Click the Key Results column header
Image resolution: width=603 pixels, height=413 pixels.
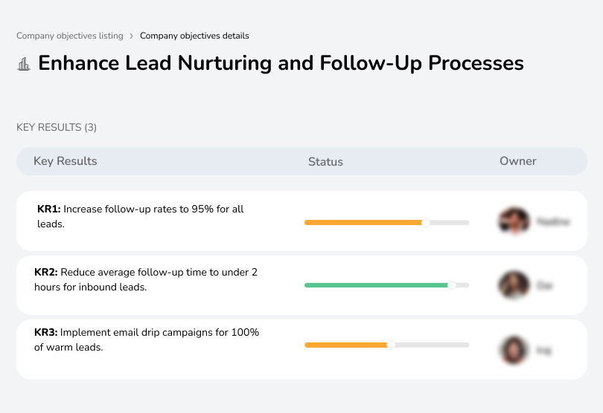click(x=66, y=161)
